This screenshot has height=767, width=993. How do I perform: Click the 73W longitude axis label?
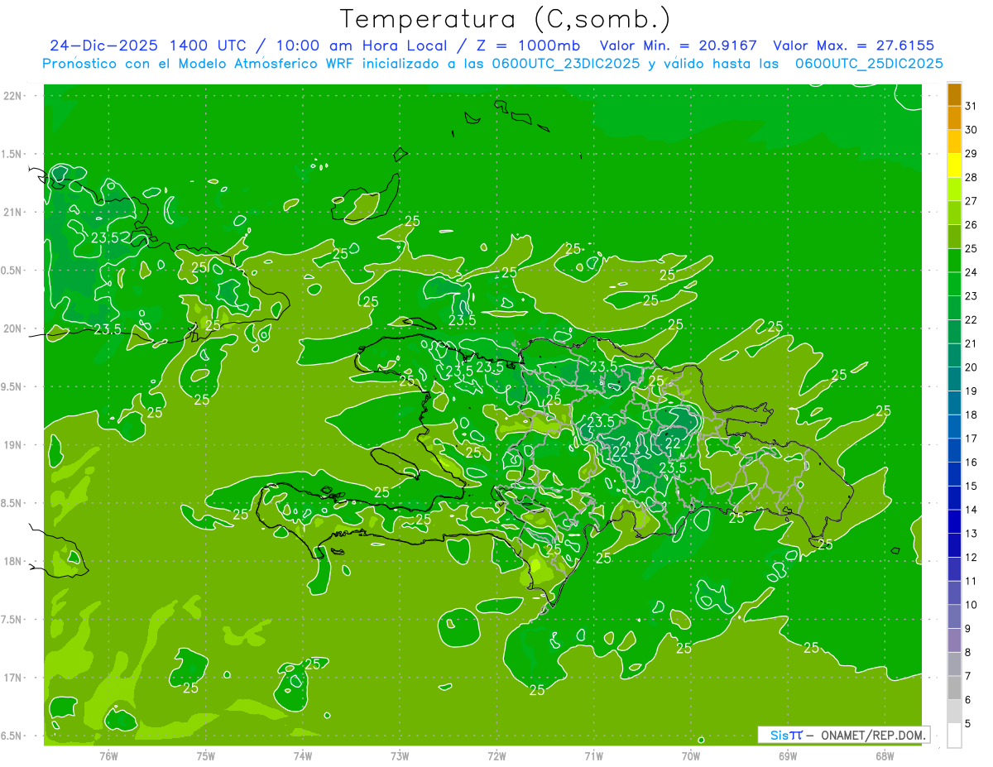click(x=400, y=756)
